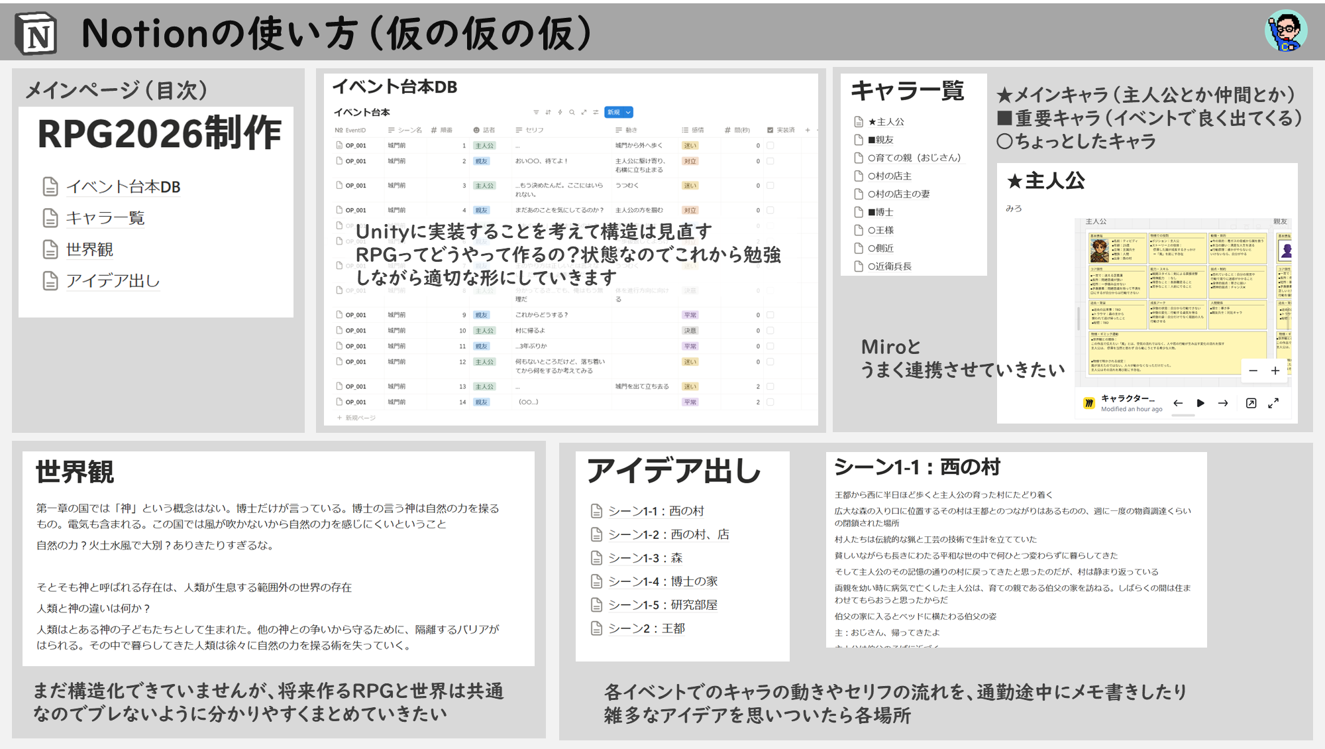Open シーン1-3：森 page

pyautogui.click(x=645, y=558)
